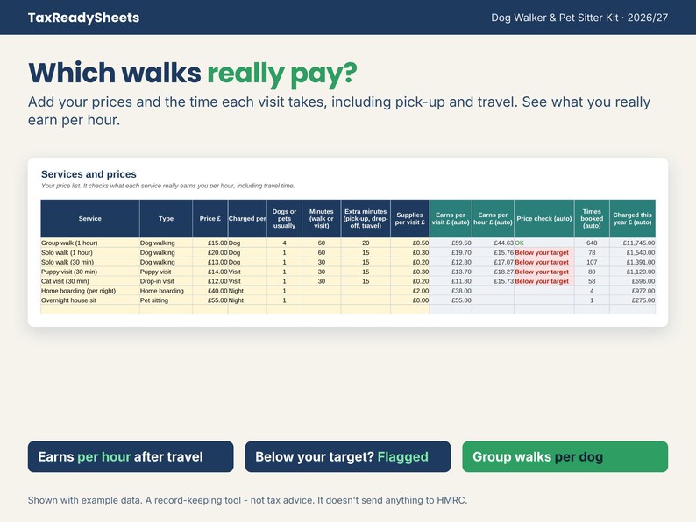Screen dimensions: 696x522
Task: Click the £13.00 price cell
Action: [210, 262]
